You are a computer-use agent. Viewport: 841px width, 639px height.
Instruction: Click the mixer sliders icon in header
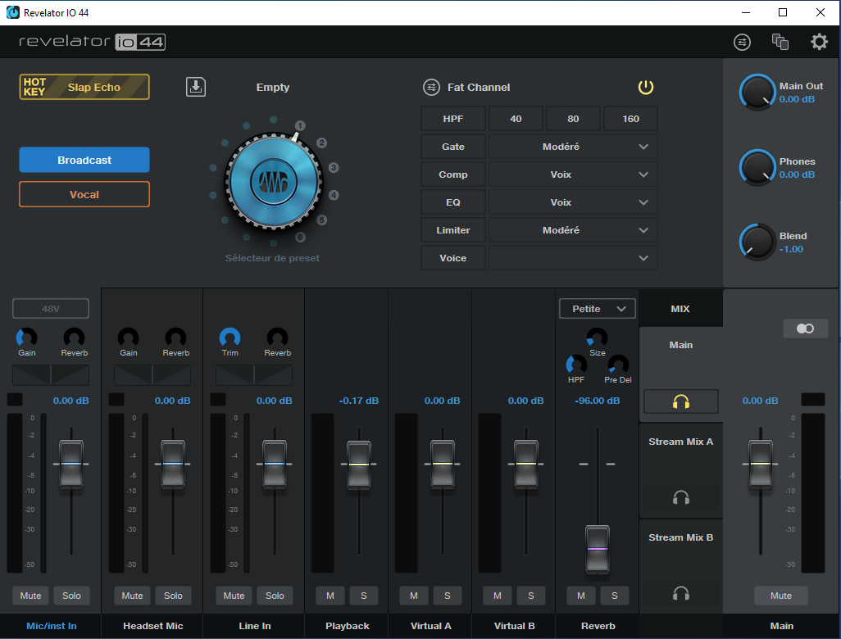point(742,42)
